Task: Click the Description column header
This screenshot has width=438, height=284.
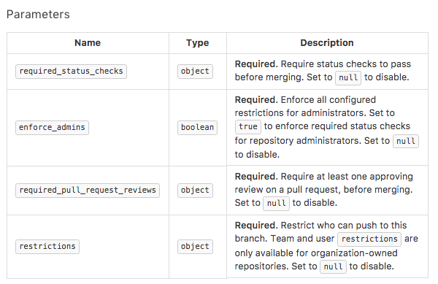Action: click(x=327, y=43)
